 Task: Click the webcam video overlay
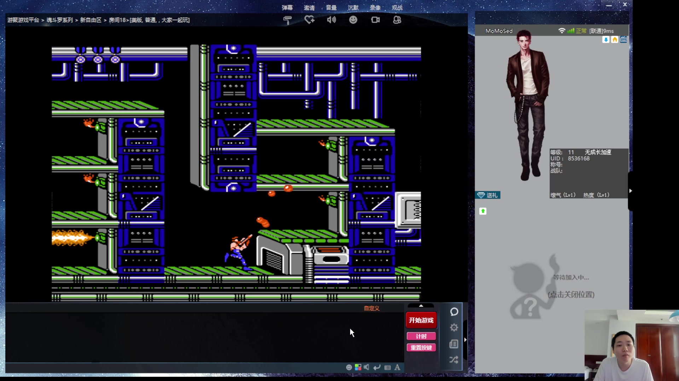click(x=632, y=345)
